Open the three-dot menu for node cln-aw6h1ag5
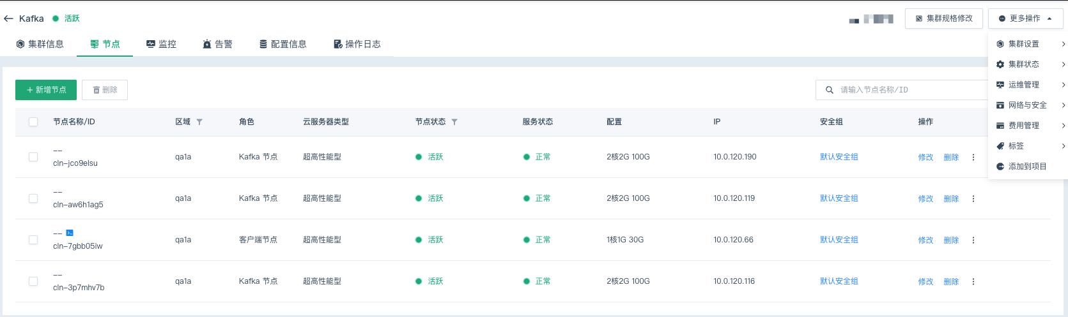This screenshot has height=317, width=1068. click(x=973, y=198)
